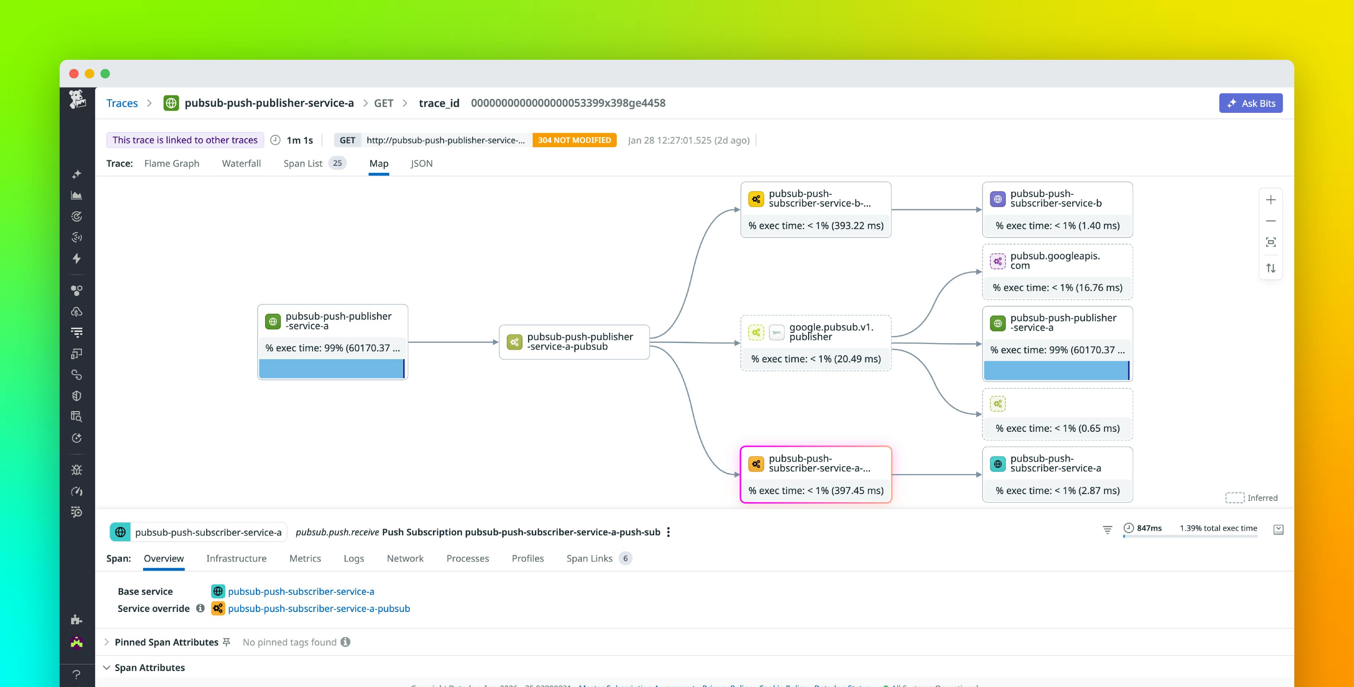Open the filter icon beside 847ms
The image size is (1354, 687).
pyautogui.click(x=1107, y=529)
